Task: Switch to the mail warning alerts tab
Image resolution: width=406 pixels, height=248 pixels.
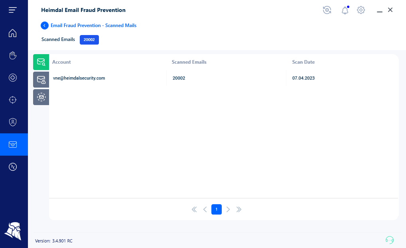Action: click(41, 80)
